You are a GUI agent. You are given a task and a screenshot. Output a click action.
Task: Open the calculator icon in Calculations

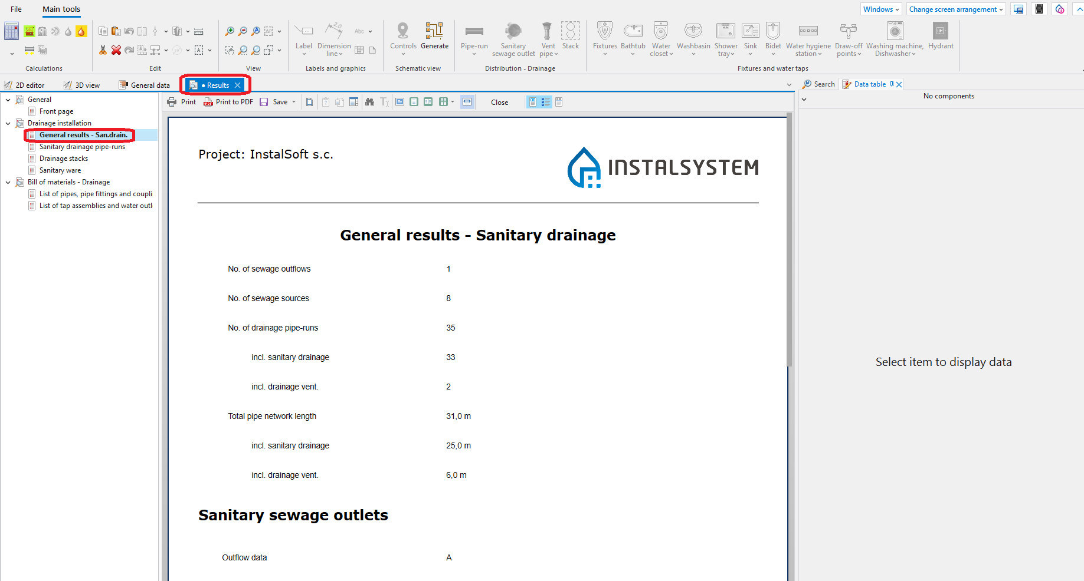(11, 31)
